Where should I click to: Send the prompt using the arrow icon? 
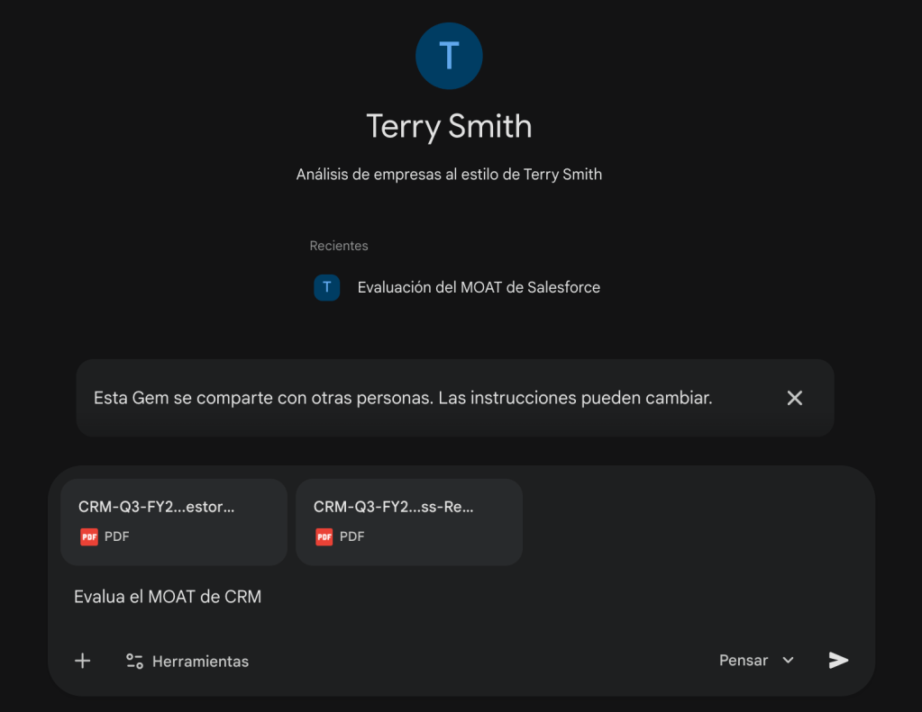pos(837,660)
